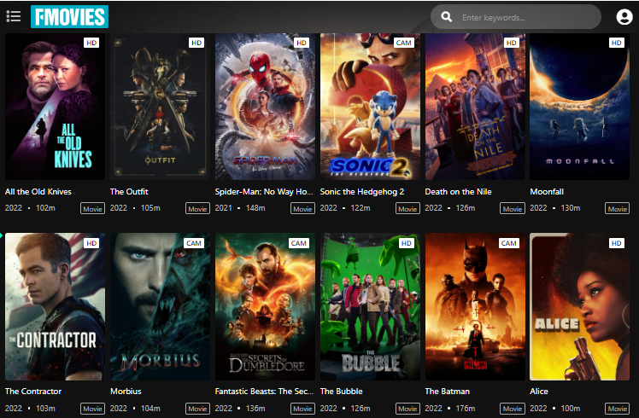Screen dimensions: 639x418
Task: Open Death on the Nile poster
Action: point(475,107)
